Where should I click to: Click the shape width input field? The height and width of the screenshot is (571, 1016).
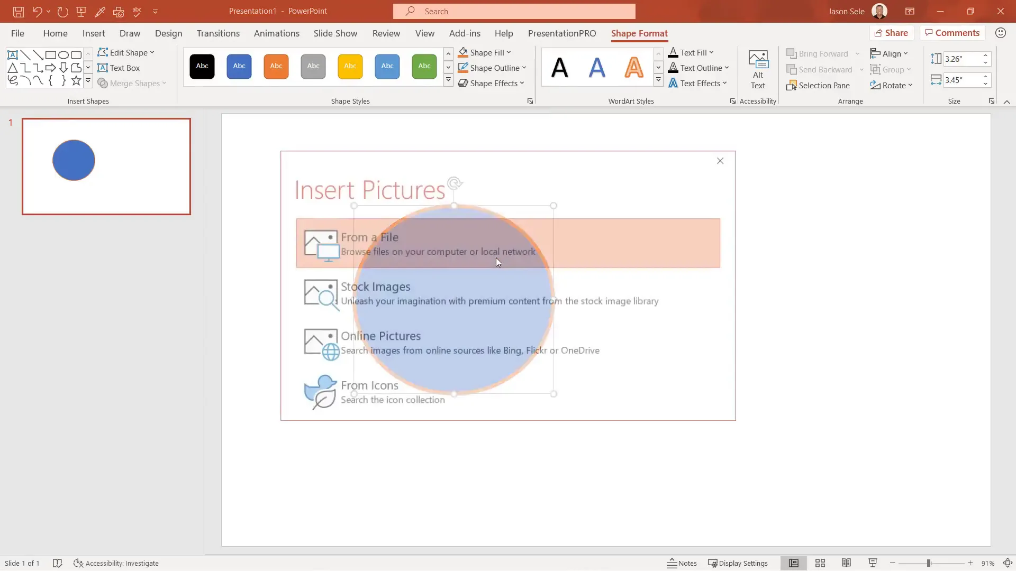963,80
